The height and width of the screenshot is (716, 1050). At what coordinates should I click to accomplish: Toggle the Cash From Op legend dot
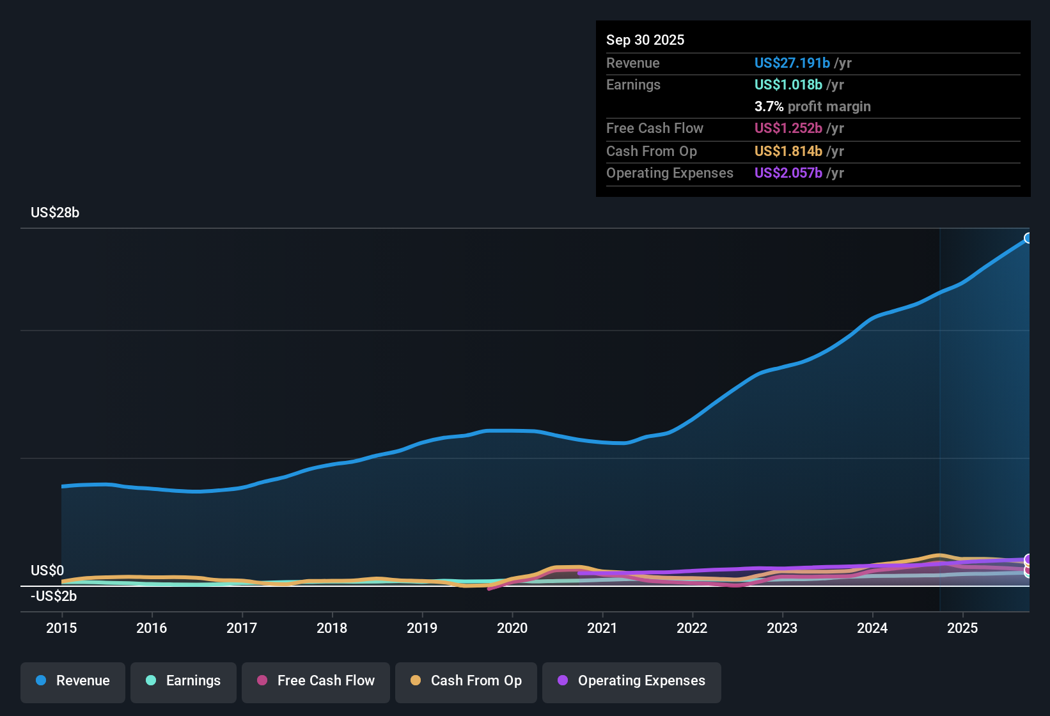point(415,681)
